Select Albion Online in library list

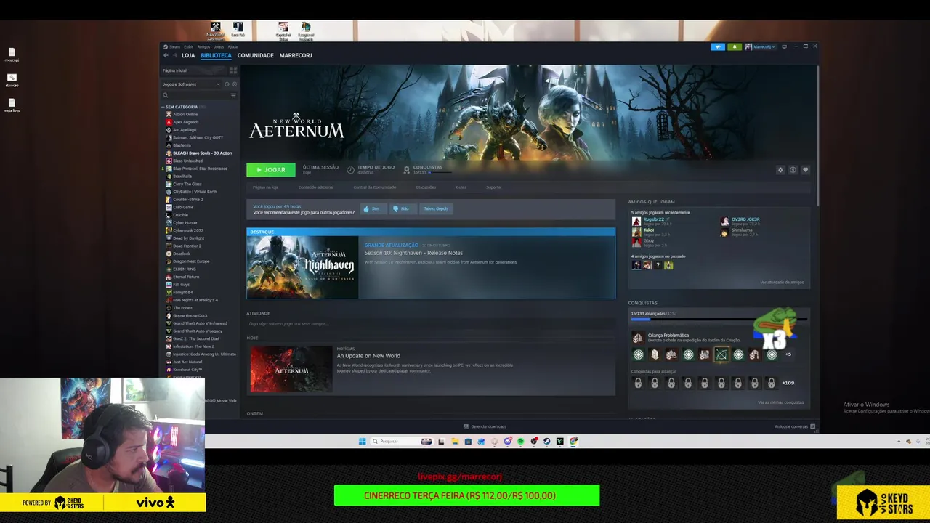(x=185, y=114)
